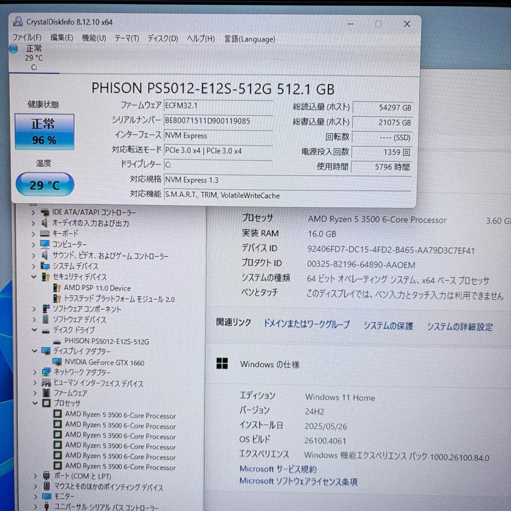The width and height of the screenshot is (511, 511).
Task: Expand コンピューター node
Action: (34, 245)
